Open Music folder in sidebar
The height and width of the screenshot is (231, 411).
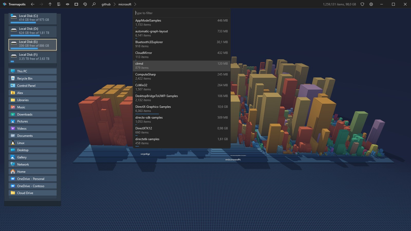pyautogui.click(x=33, y=107)
